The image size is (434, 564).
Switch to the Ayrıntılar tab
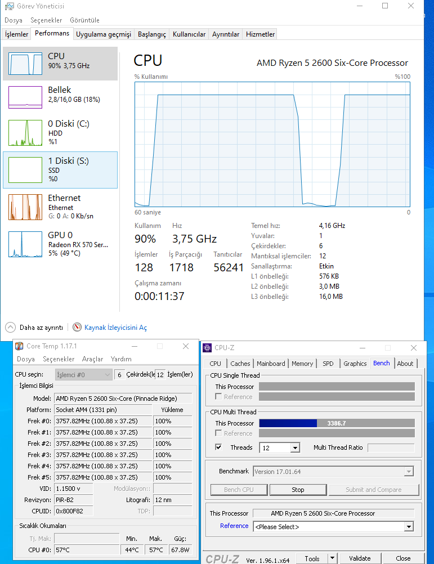click(x=226, y=34)
